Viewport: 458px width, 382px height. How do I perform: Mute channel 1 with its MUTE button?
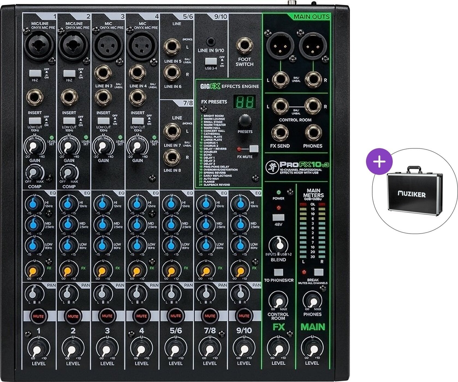click(38, 316)
